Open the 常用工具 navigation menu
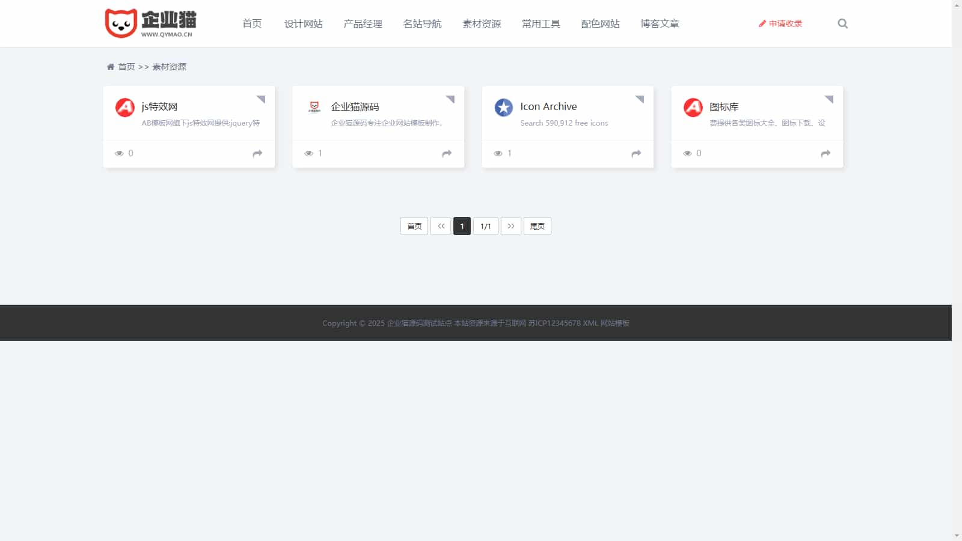This screenshot has height=541, width=962. point(541,23)
